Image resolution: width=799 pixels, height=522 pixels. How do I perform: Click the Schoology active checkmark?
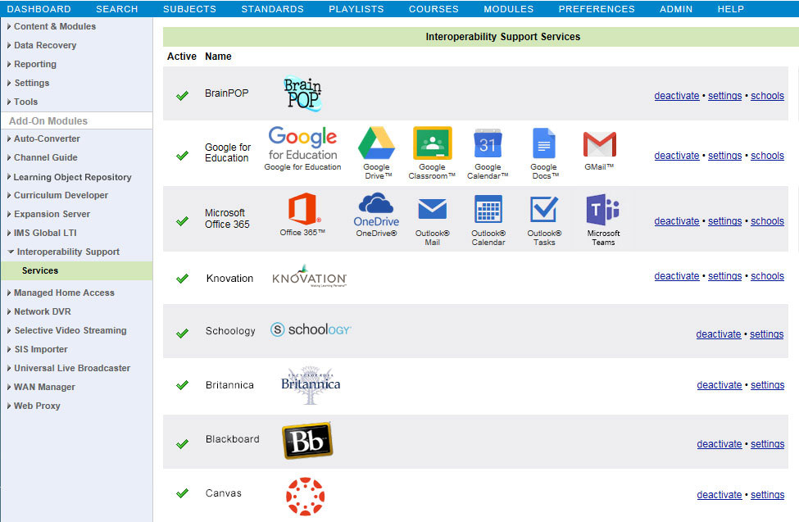[182, 334]
